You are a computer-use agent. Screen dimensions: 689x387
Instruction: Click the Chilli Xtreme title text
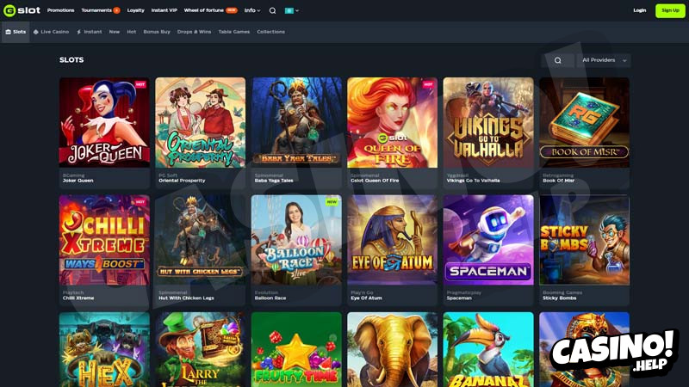(78, 298)
